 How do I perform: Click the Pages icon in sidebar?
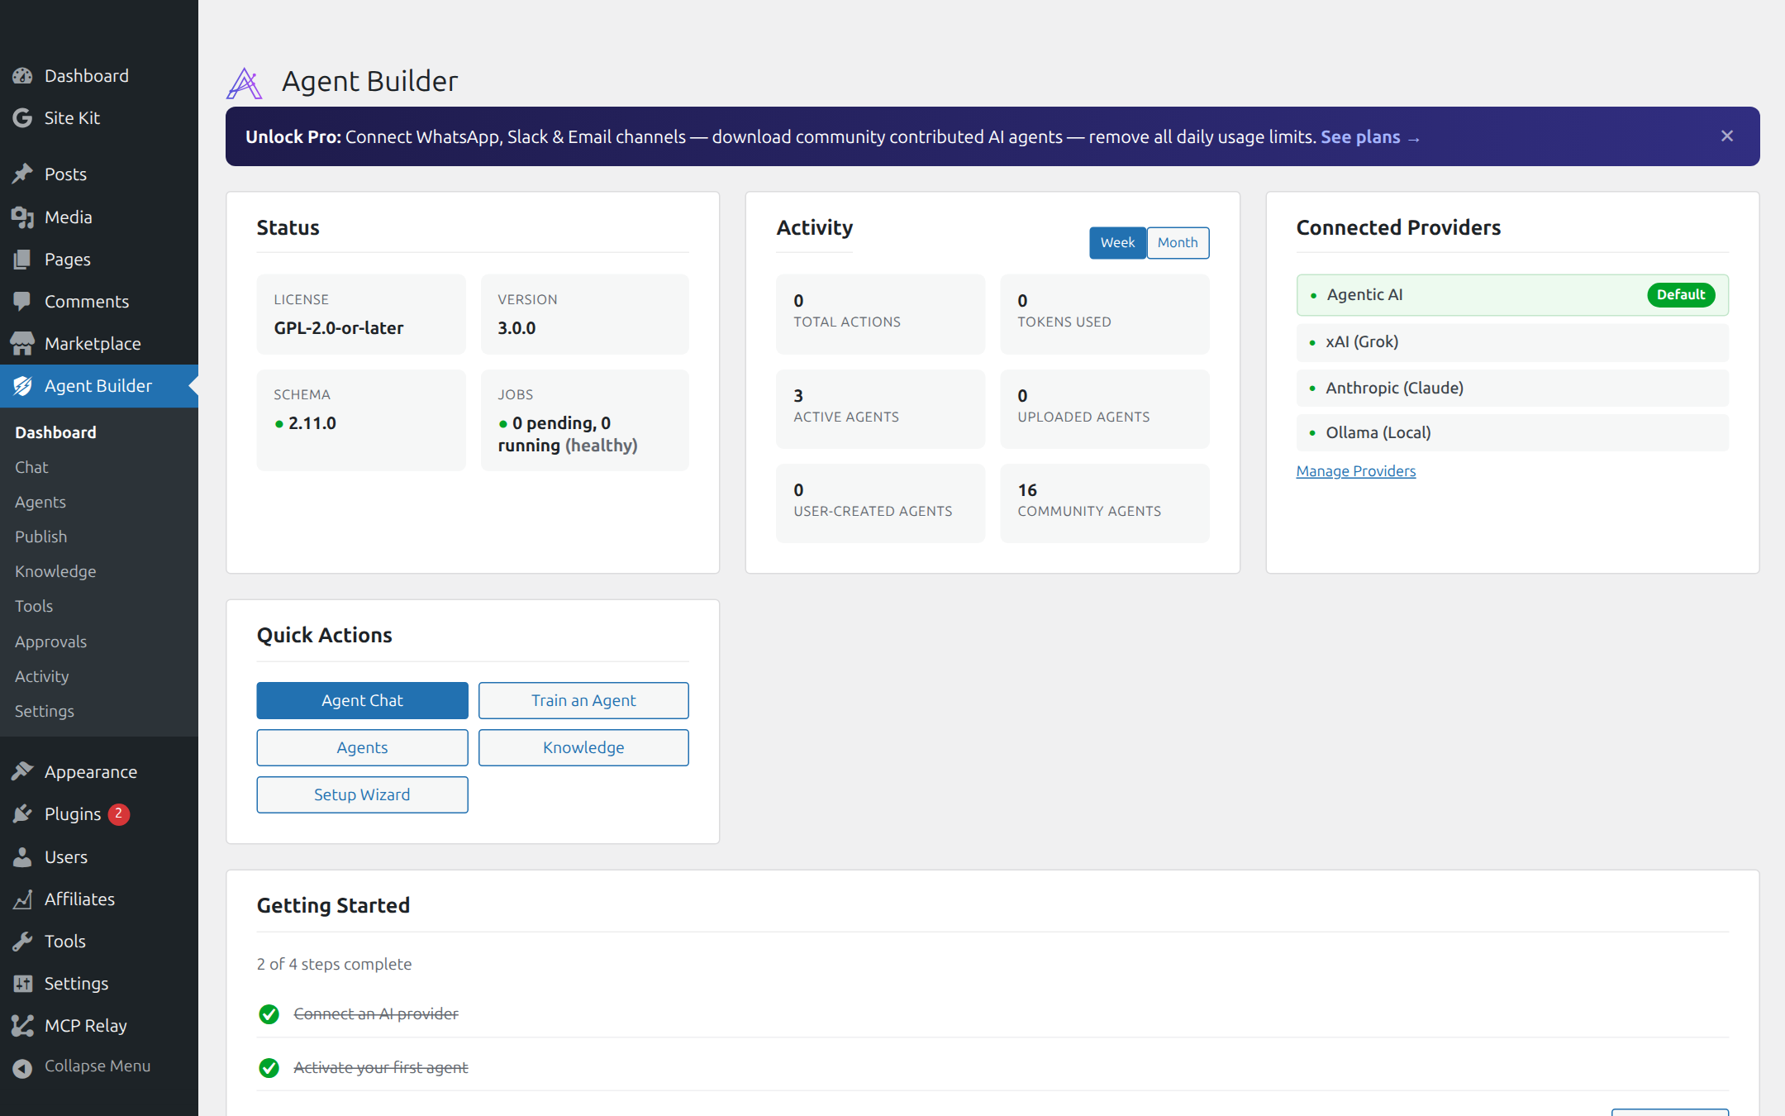point(22,260)
